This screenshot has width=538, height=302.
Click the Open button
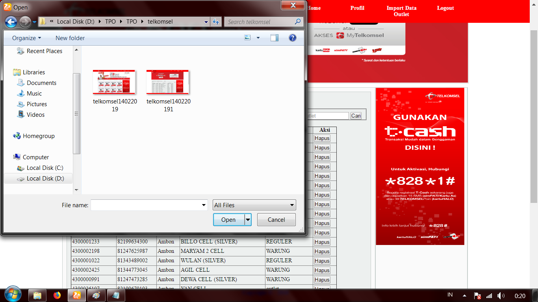(x=228, y=220)
